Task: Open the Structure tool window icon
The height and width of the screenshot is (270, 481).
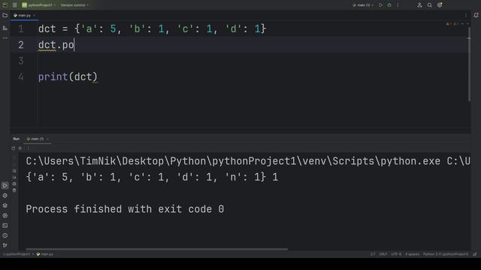Action: 5,28
